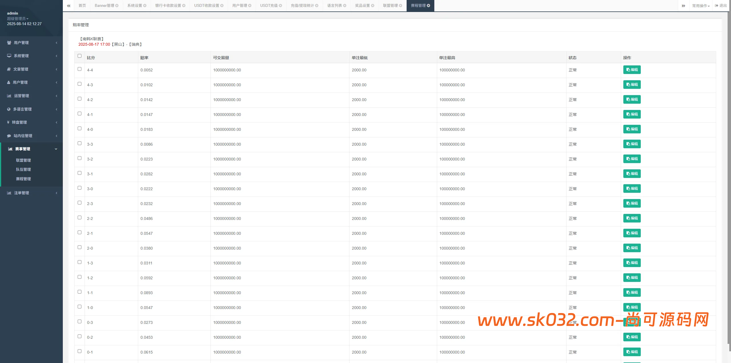Click the 转盘管理 yen icon
731x363 pixels.
tap(8, 122)
